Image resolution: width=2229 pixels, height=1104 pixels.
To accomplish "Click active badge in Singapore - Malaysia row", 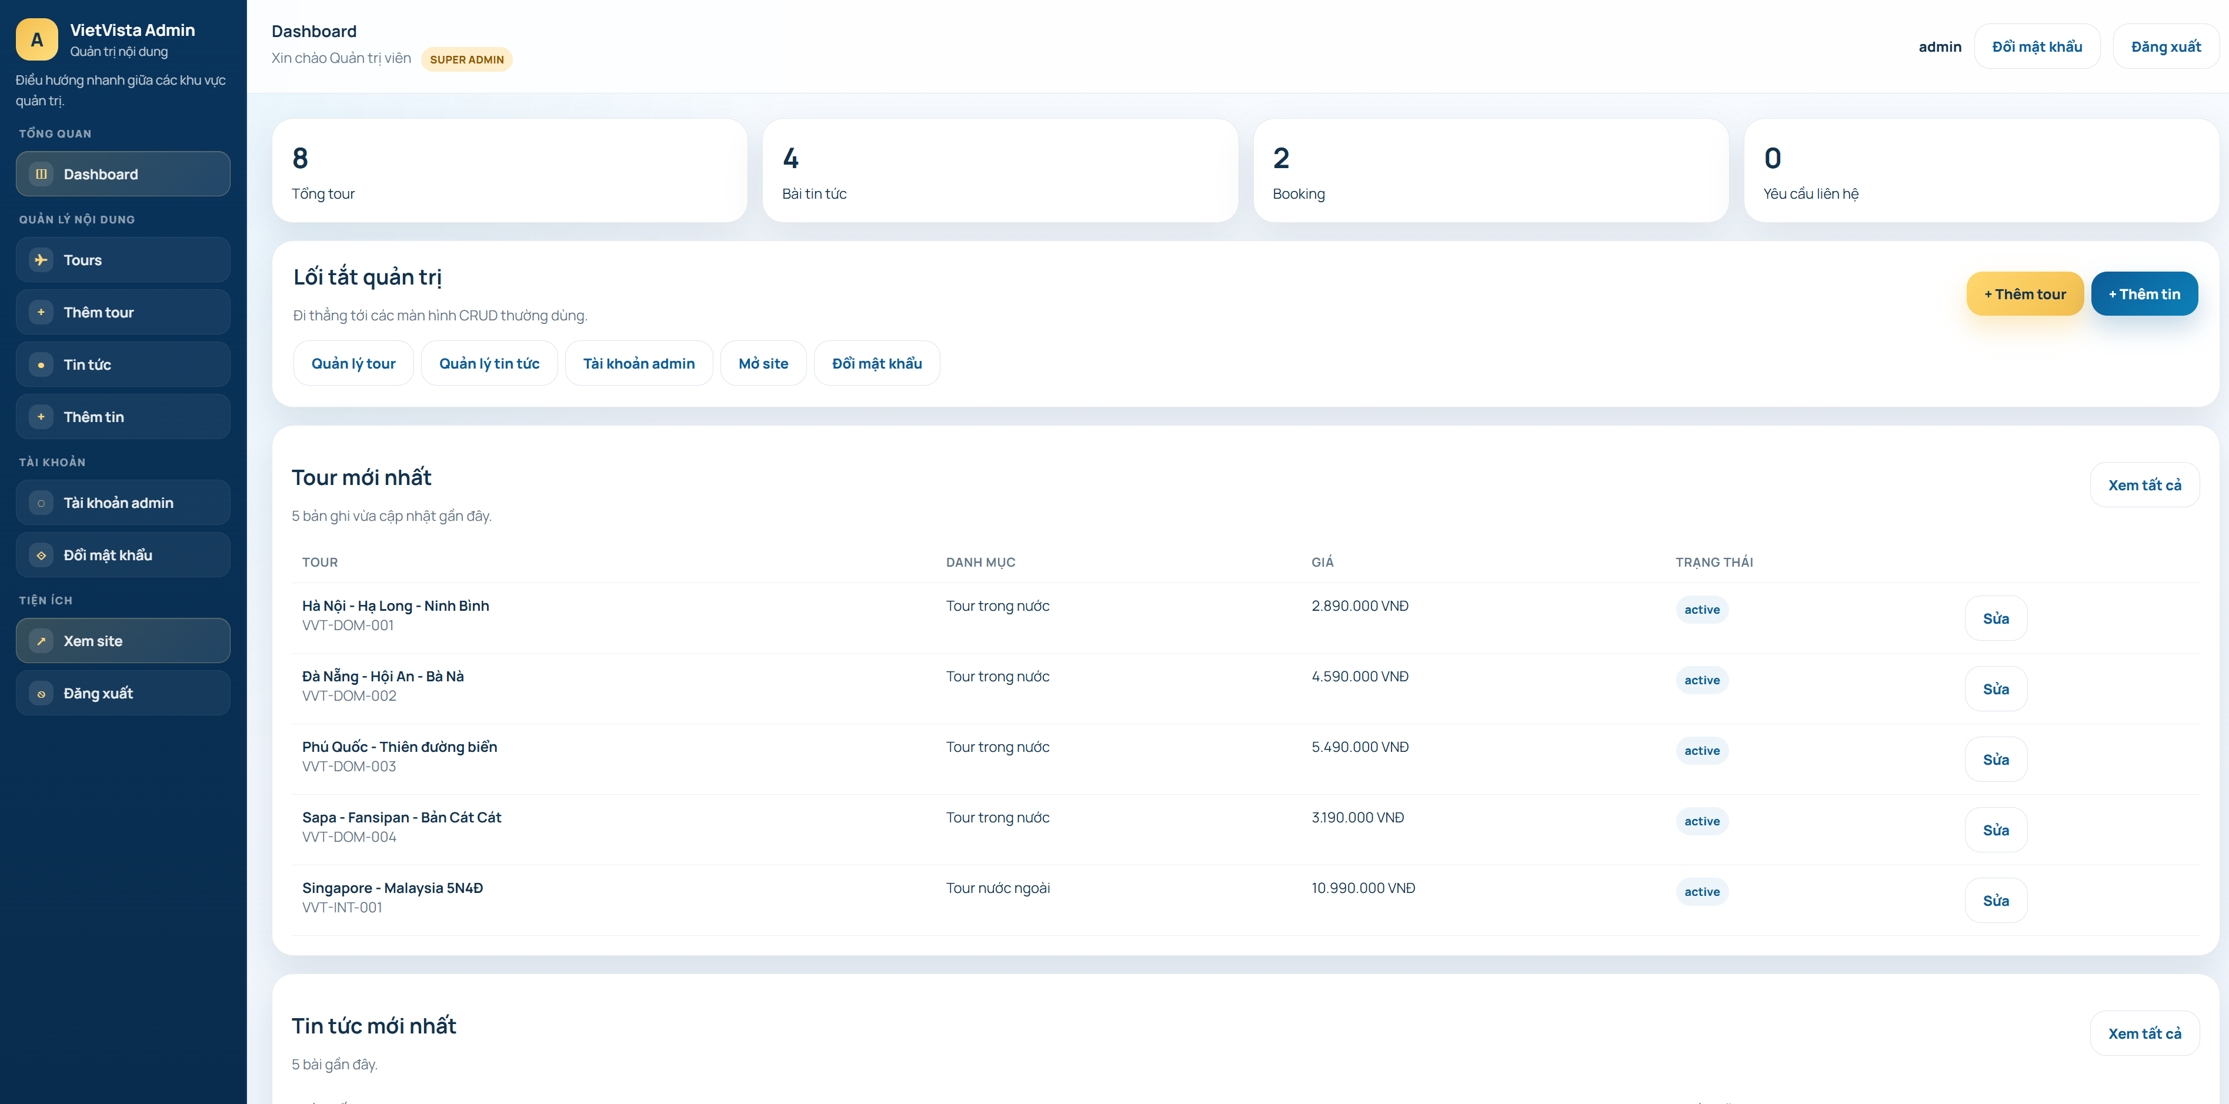I will coord(1702,892).
